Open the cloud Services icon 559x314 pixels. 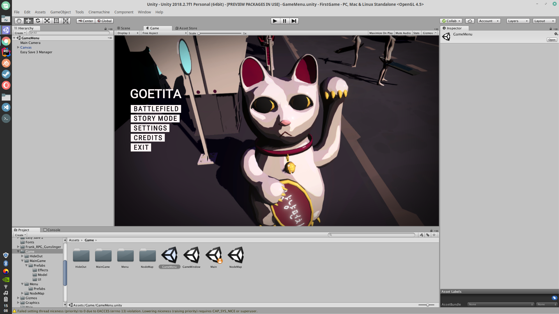point(470,21)
